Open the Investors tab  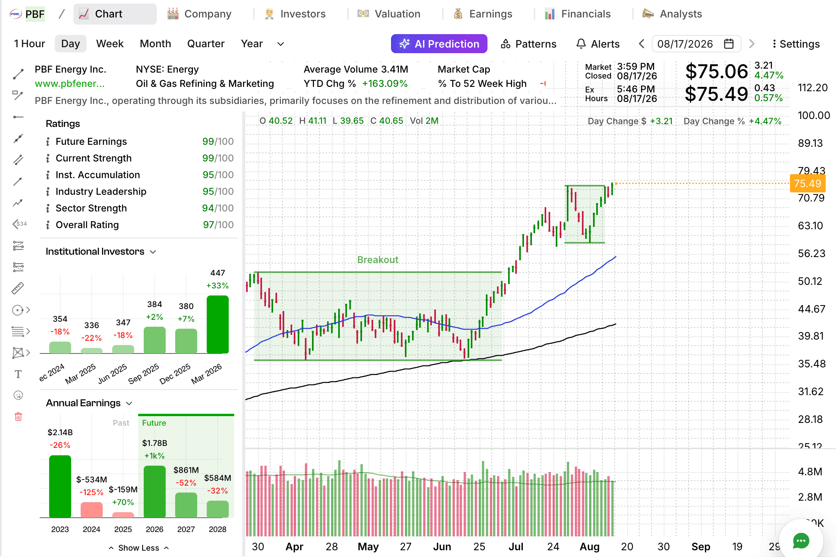coord(295,14)
